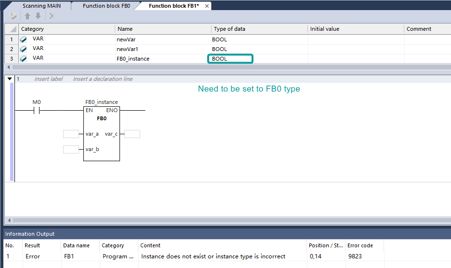Click the VAR icon in row 3

click(23, 59)
